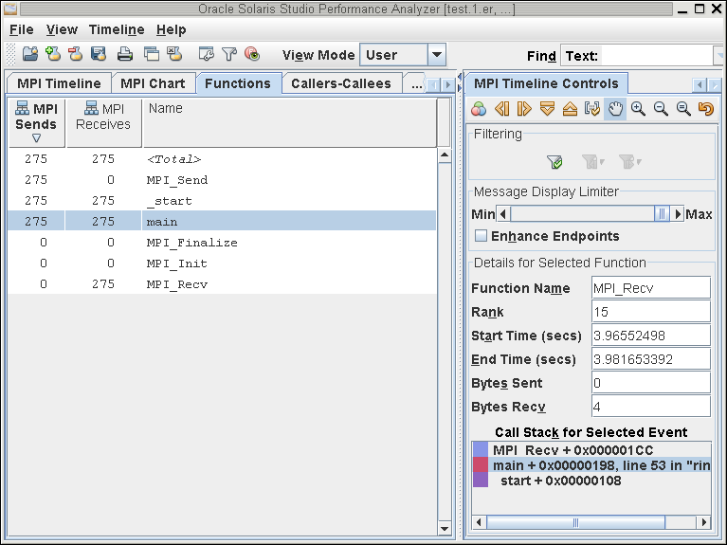
Task: Click the Find Text input field
Action: click(x=657, y=56)
